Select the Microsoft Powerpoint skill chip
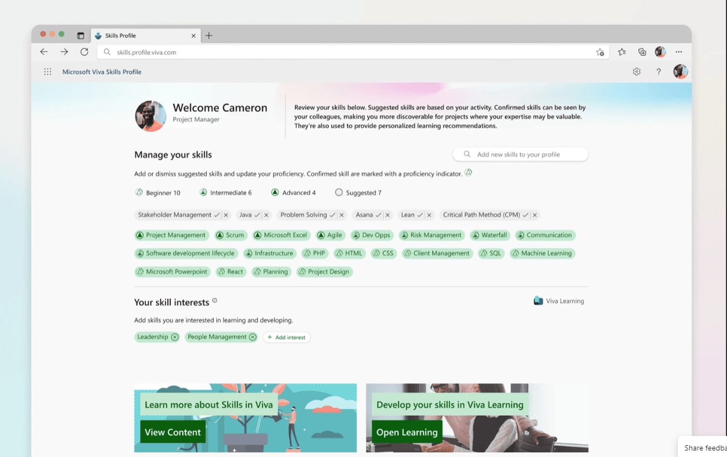This screenshot has width=727, height=457. pos(172,272)
